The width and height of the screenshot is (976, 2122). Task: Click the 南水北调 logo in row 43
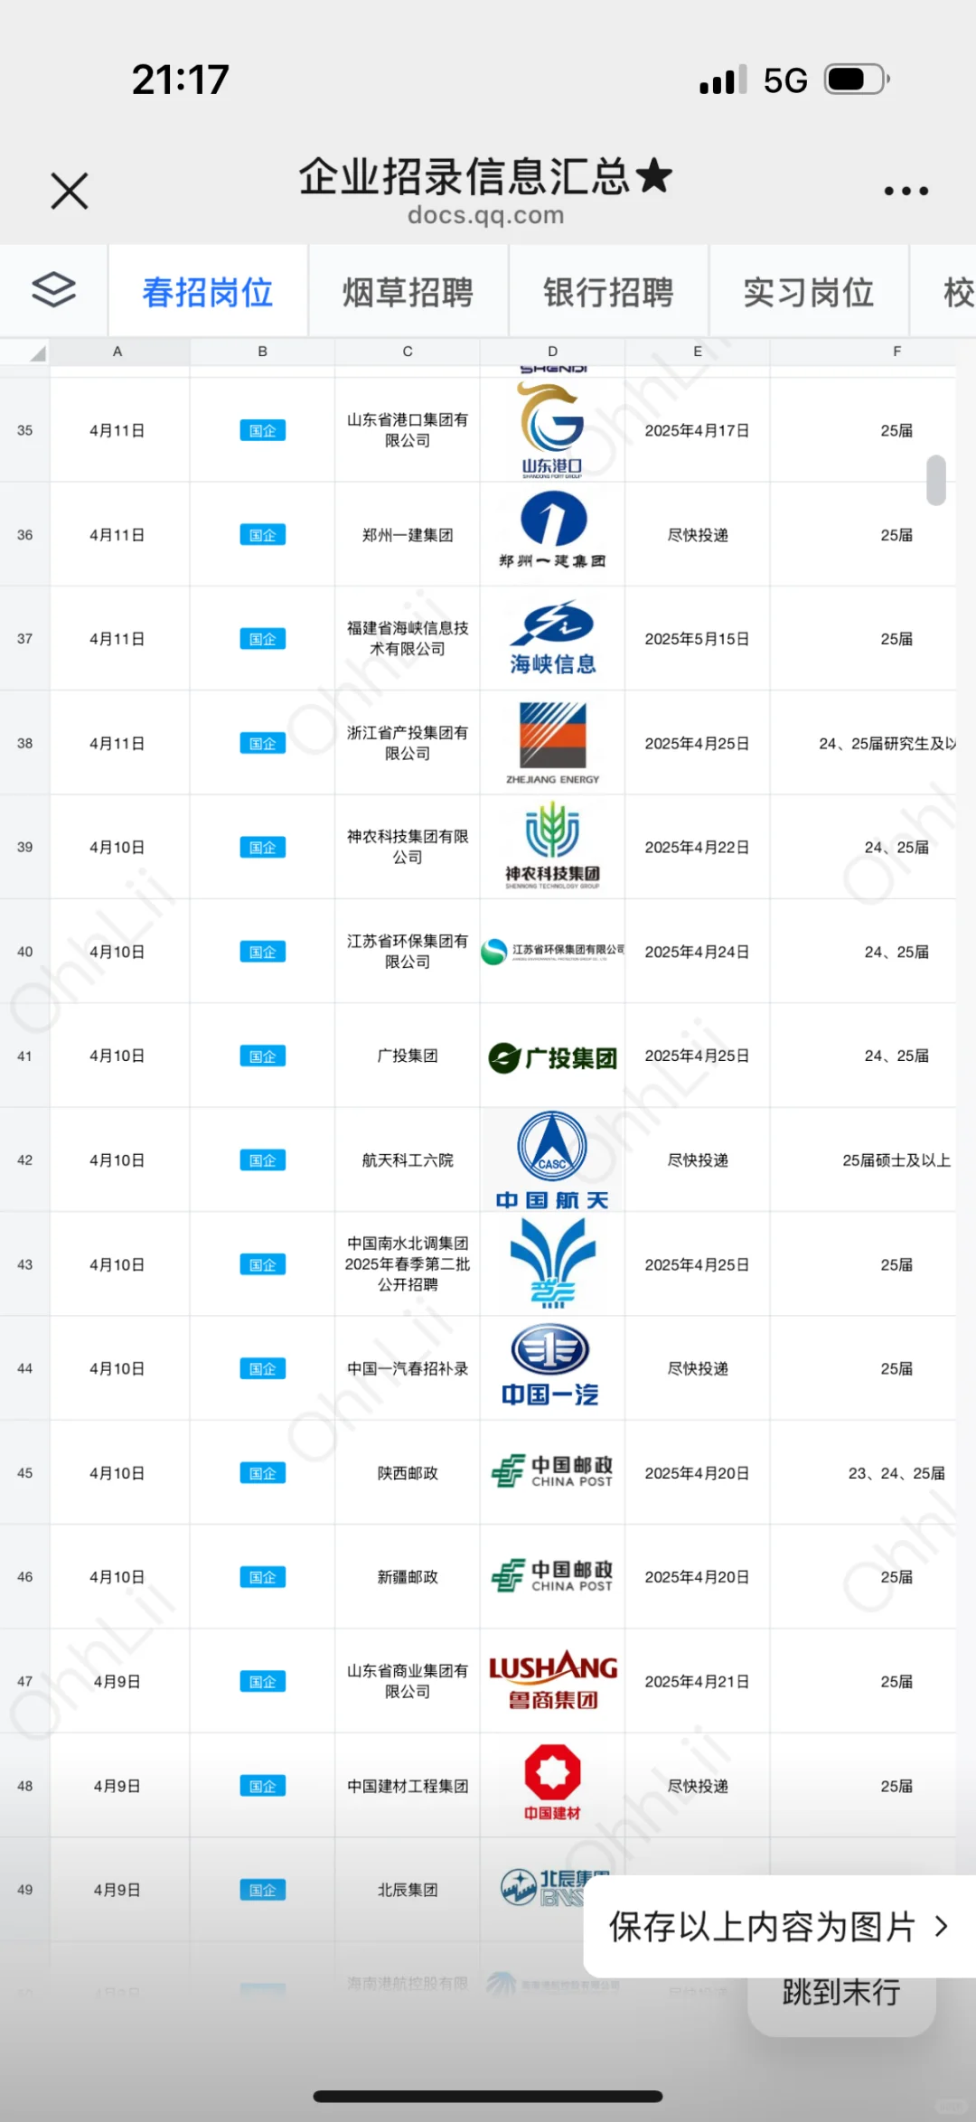[552, 1263]
